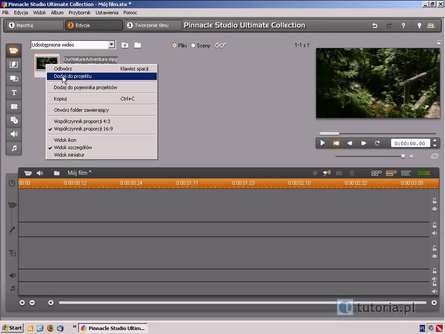Go to the Edycja step

pos(94,25)
